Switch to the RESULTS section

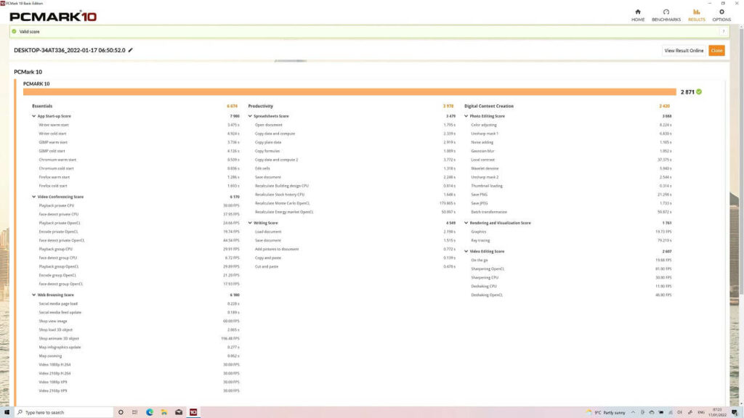click(x=697, y=15)
